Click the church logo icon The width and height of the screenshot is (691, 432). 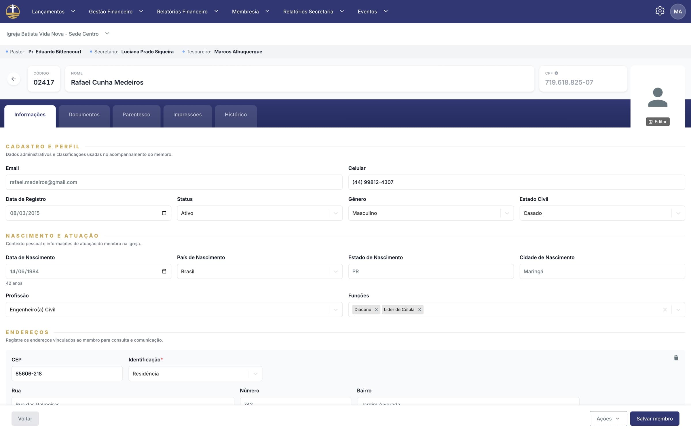click(13, 12)
